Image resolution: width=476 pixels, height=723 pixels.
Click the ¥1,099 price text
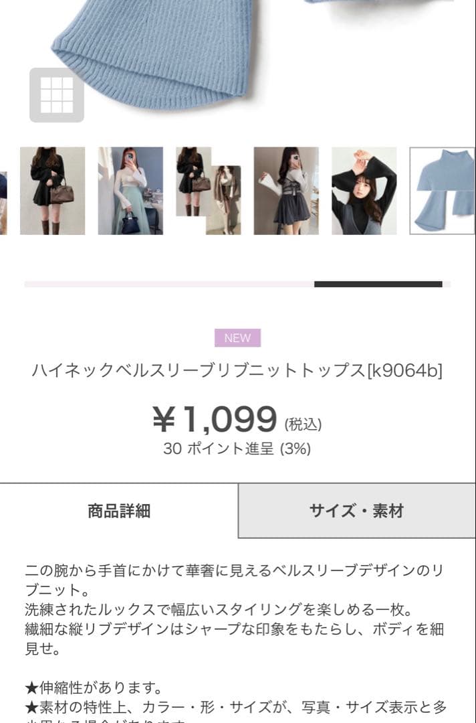[215, 419]
